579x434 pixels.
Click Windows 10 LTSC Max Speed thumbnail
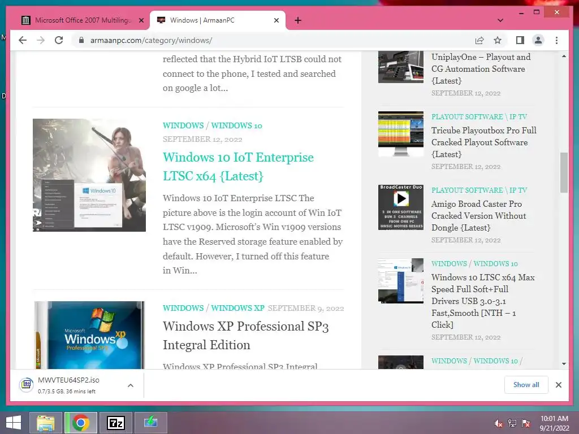(401, 280)
